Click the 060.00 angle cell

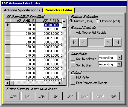pos(23,51)
